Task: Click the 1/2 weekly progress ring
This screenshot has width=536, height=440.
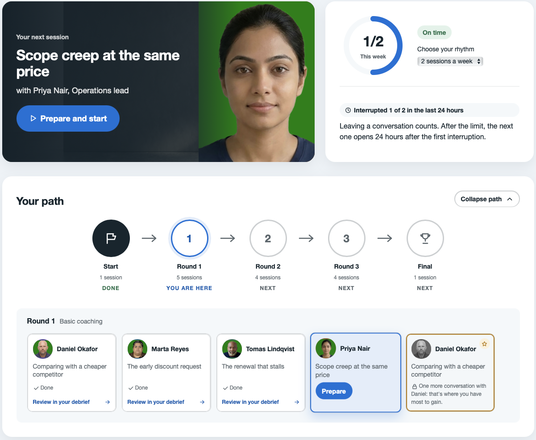Action: coord(373,46)
